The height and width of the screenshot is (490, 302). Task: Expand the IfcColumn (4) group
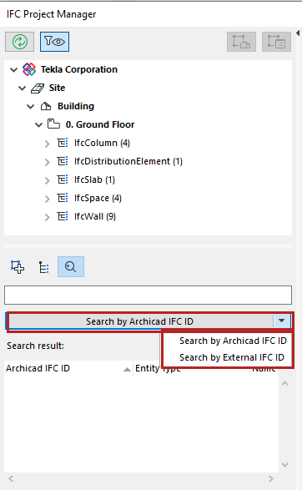pyautogui.click(x=48, y=144)
